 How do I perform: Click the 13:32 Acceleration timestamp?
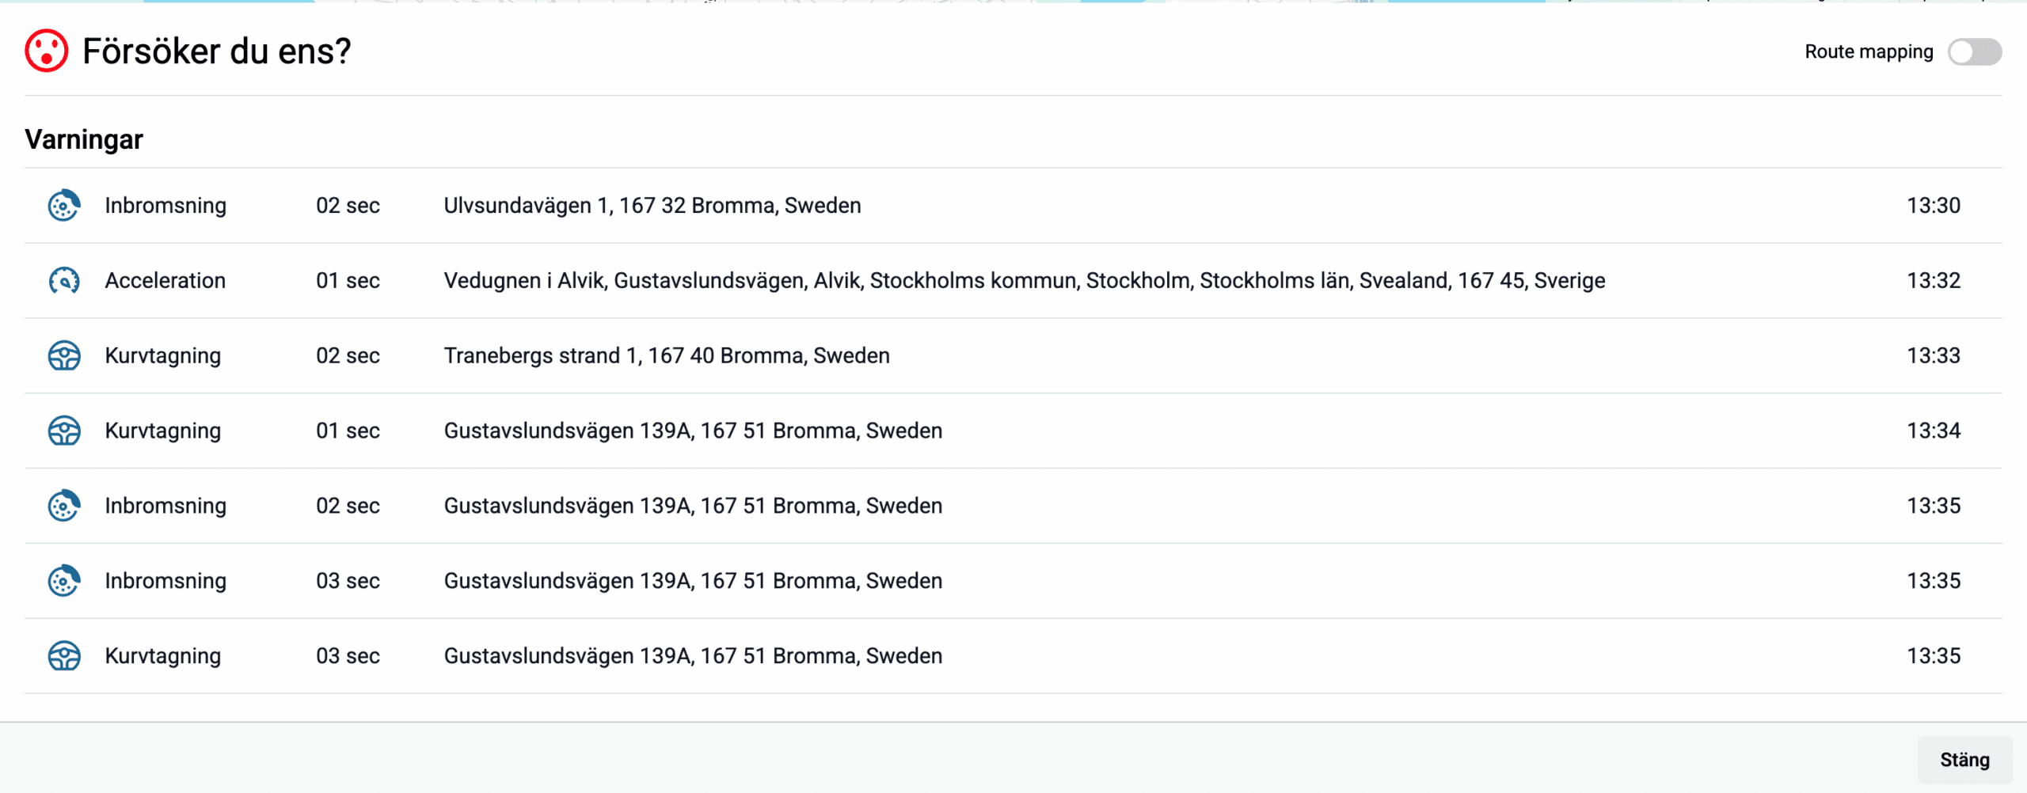click(x=1933, y=281)
